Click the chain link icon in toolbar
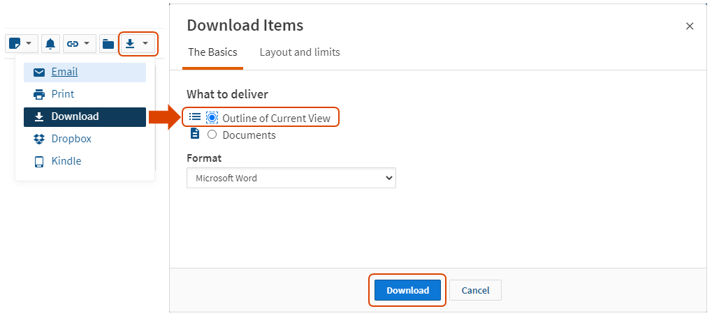This screenshot has height=318, width=712. click(72, 44)
